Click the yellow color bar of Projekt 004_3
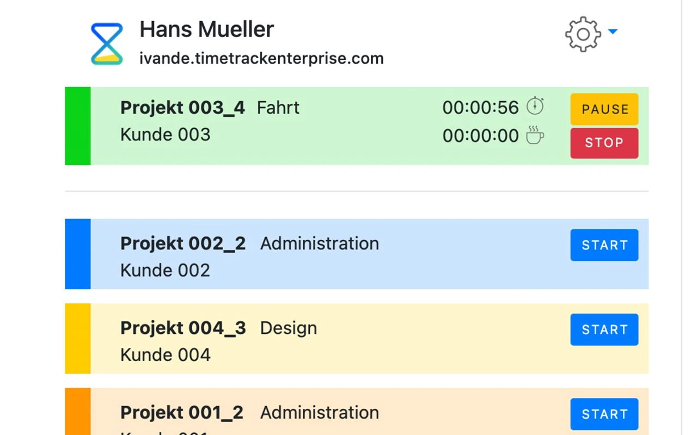 [78, 338]
